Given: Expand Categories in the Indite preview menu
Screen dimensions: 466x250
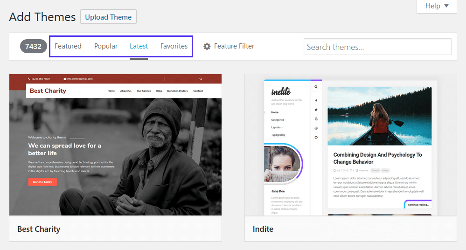Looking at the screenshot, I should pyautogui.click(x=278, y=120).
